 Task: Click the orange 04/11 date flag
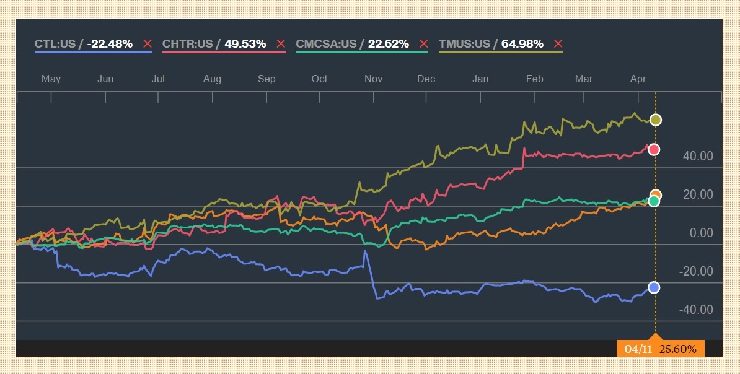(638, 349)
